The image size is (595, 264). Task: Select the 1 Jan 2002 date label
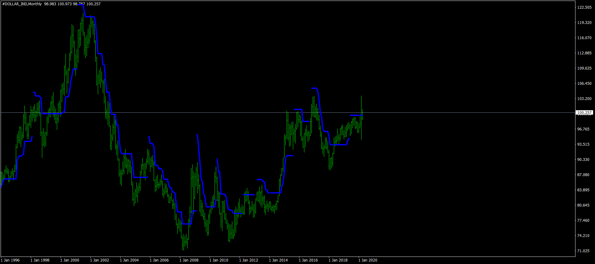99,260
